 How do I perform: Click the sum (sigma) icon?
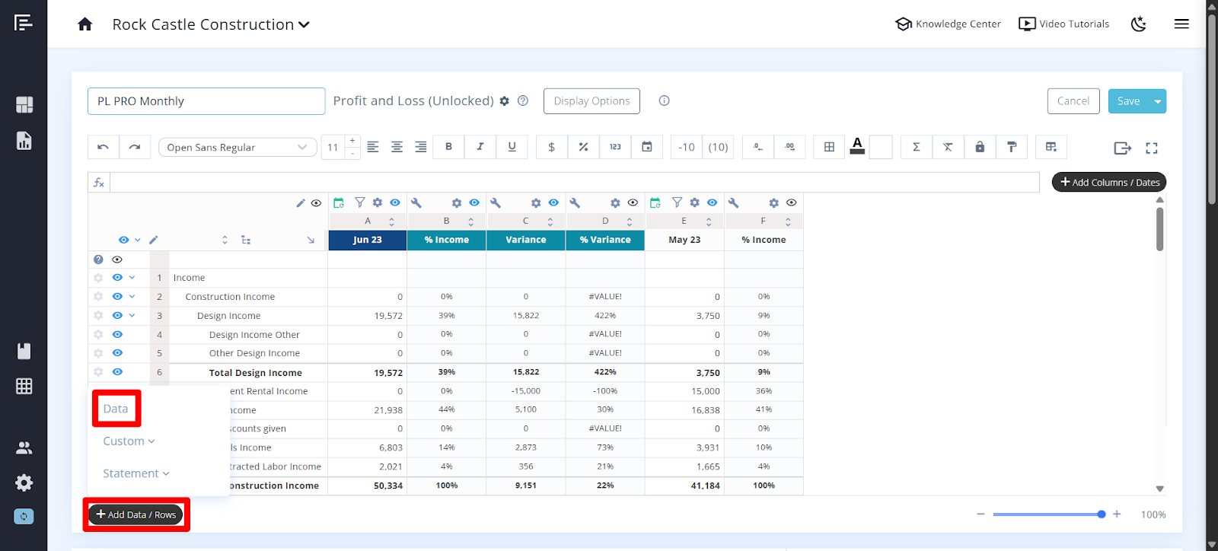click(916, 147)
